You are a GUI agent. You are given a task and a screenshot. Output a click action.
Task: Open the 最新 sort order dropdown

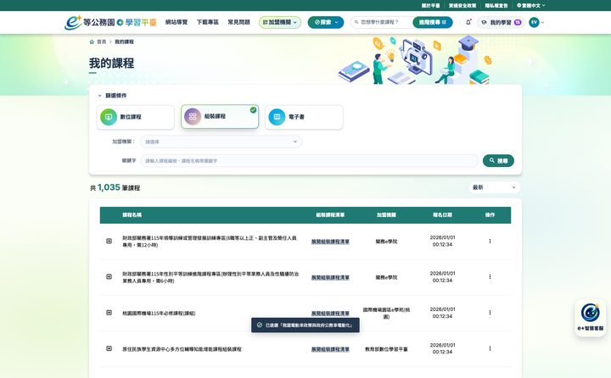pyautogui.click(x=494, y=187)
